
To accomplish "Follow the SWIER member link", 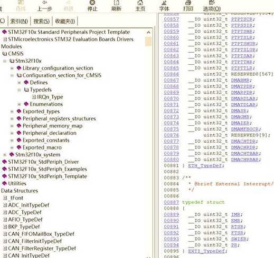I will point(239,239).
